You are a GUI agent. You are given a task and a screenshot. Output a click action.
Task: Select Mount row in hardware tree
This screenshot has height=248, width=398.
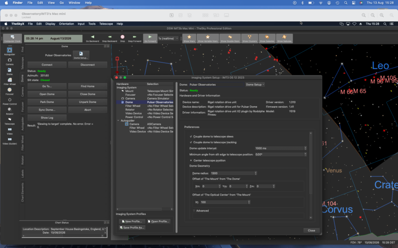(x=145, y=91)
